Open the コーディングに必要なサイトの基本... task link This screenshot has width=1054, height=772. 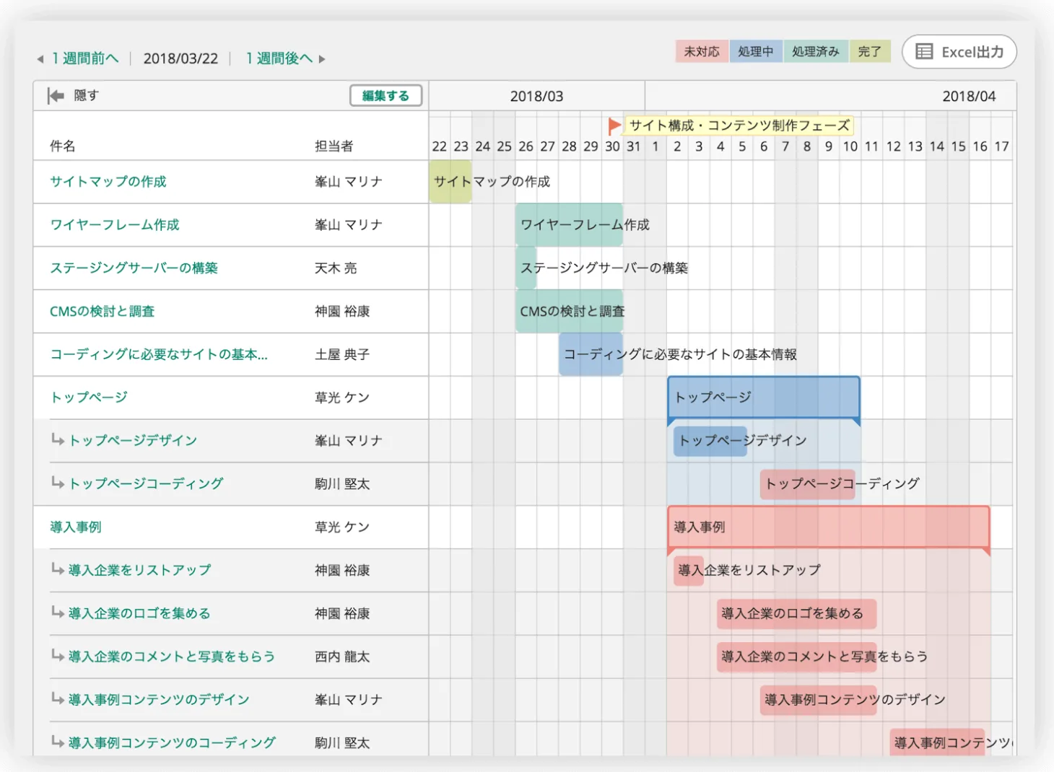[159, 354]
